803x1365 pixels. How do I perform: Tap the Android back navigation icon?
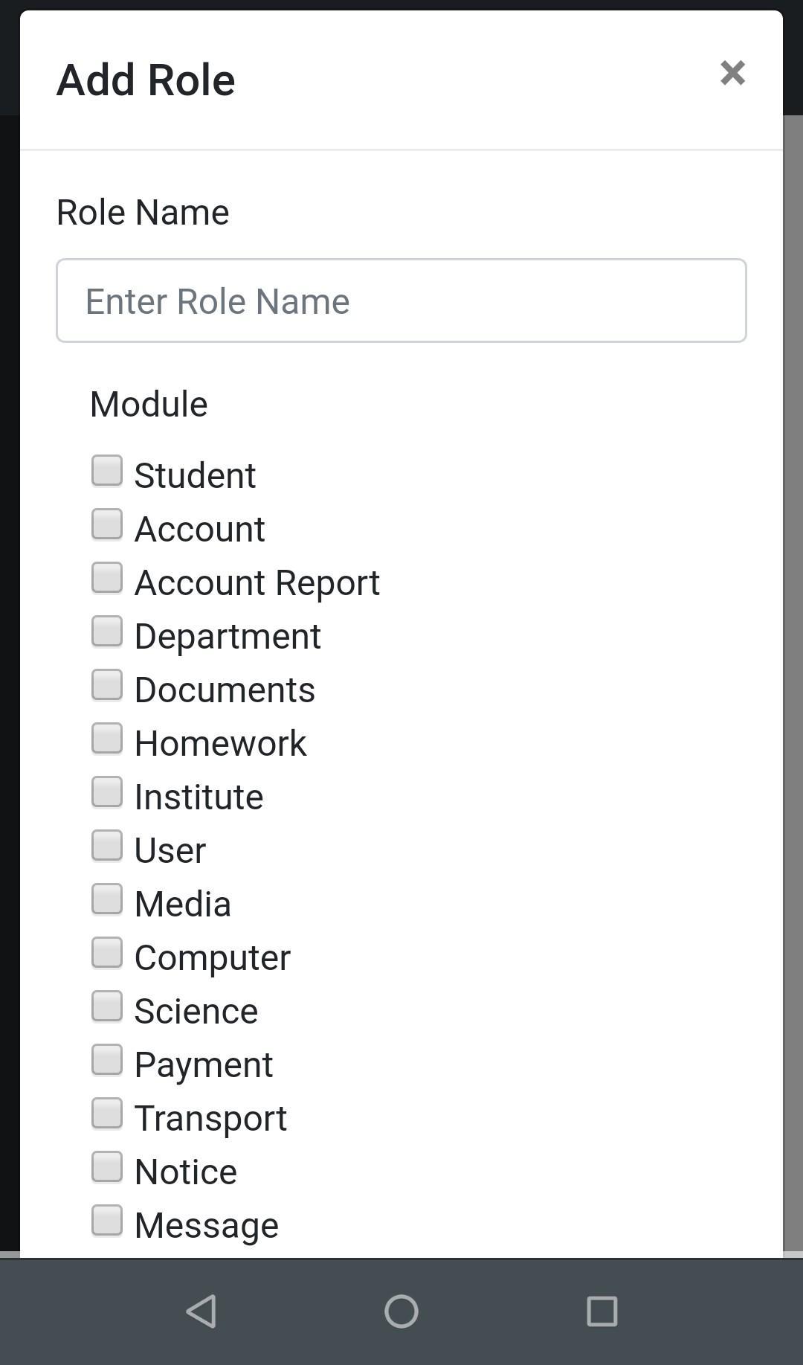pyautogui.click(x=201, y=1311)
